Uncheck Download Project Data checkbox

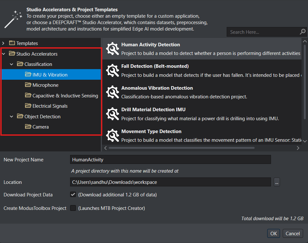click(73, 194)
